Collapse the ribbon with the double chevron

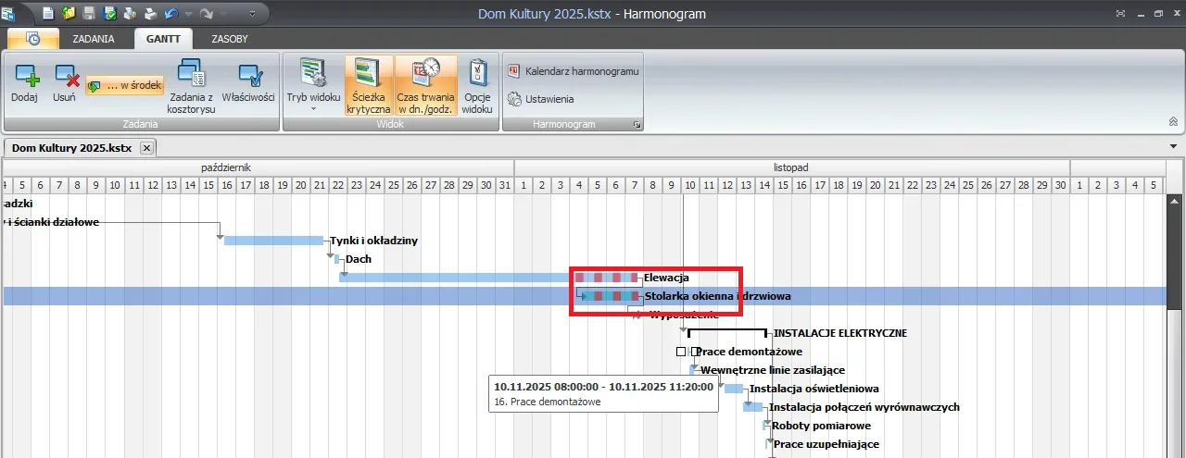(x=1173, y=121)
